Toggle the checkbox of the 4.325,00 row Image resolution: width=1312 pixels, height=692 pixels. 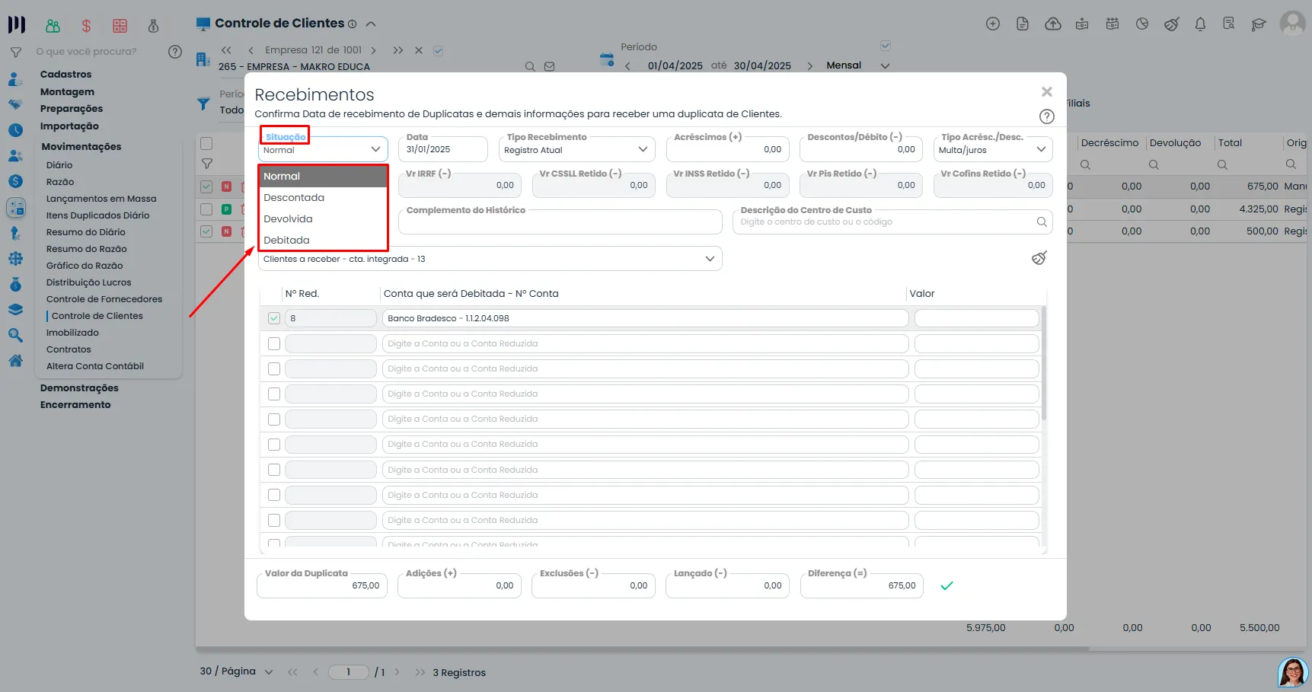click(x=206, y=209)
